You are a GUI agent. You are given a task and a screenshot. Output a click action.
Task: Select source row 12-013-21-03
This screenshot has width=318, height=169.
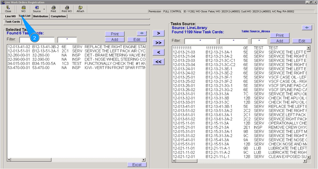[x=240, y=52]
